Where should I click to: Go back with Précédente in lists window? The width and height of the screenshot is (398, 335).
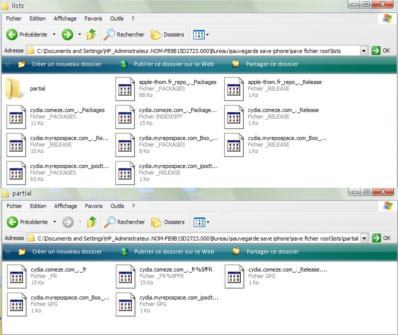[x=26, y=34]
